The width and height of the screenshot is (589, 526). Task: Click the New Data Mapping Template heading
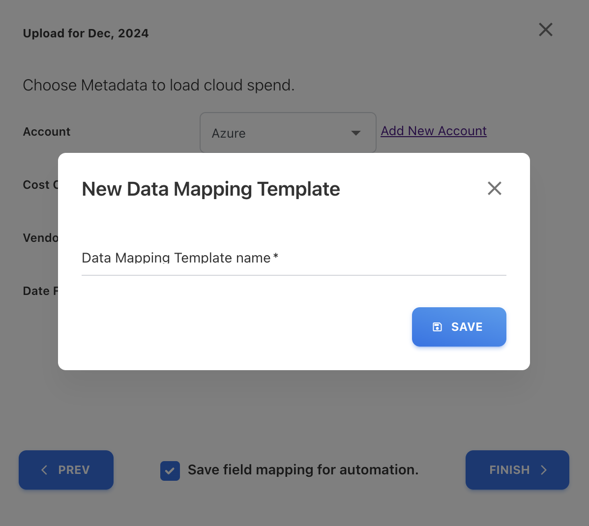pyautogui.click(x=210, y=189)
